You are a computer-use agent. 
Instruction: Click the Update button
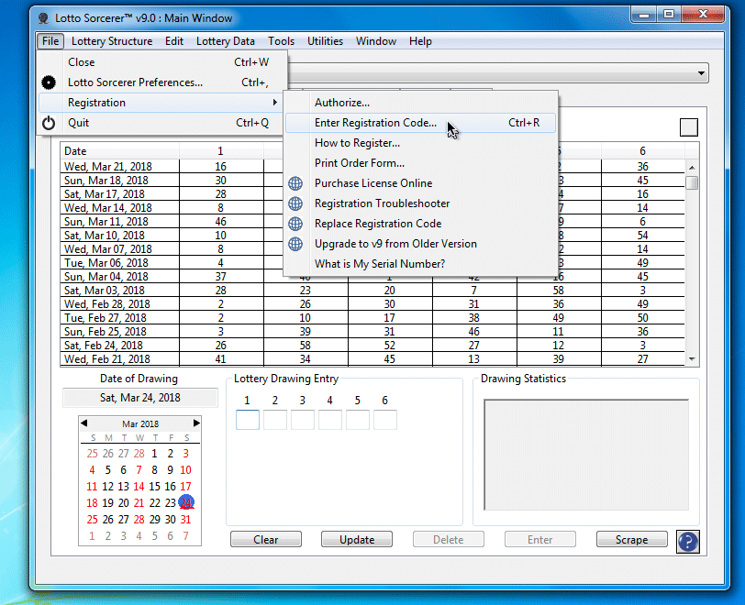coord(357,540)
